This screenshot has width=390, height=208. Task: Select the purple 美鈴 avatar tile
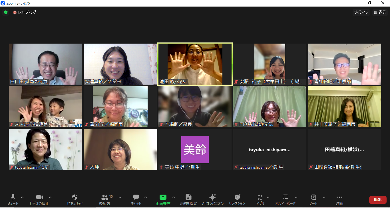coord(195,150)
